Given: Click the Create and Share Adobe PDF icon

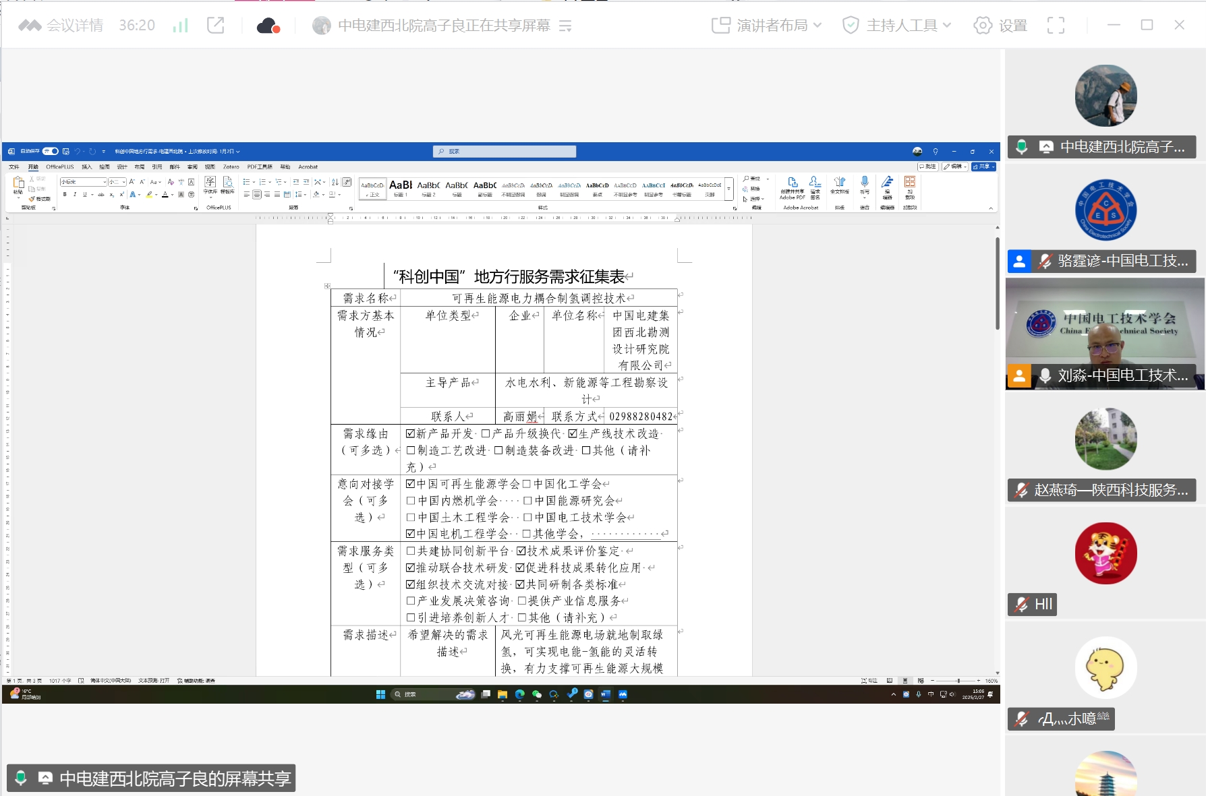Looking at the screenshot, I should click(793, 184).
